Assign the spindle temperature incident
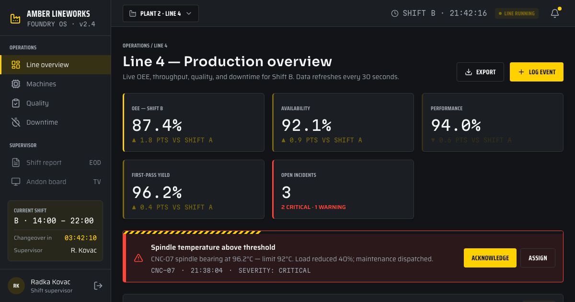Image resolution: width=575 pixels, height=302 pixels. pyautogui.click(x=538, y=258)
